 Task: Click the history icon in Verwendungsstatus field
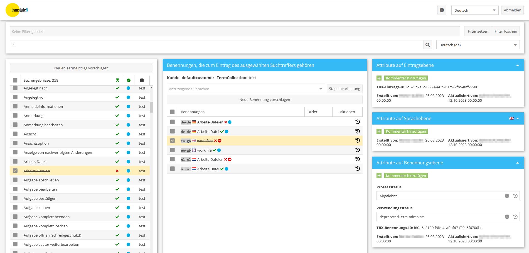pos(515,217)
